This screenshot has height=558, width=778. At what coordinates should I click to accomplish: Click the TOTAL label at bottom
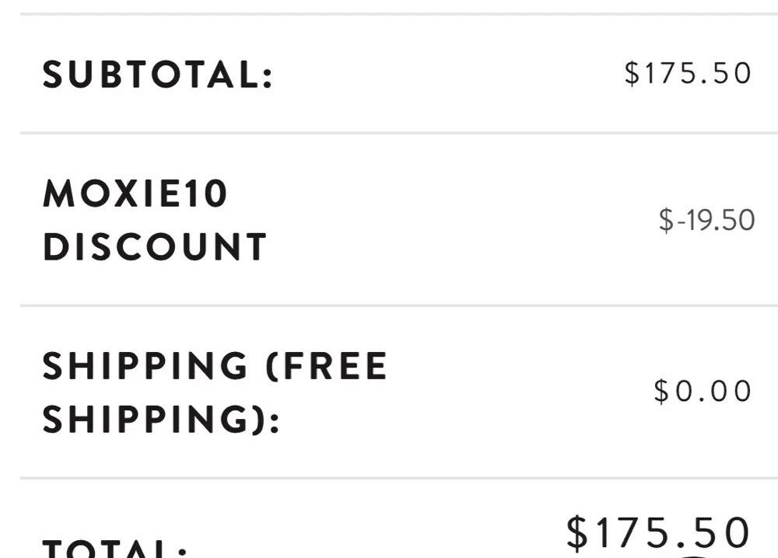click(114, 549)
